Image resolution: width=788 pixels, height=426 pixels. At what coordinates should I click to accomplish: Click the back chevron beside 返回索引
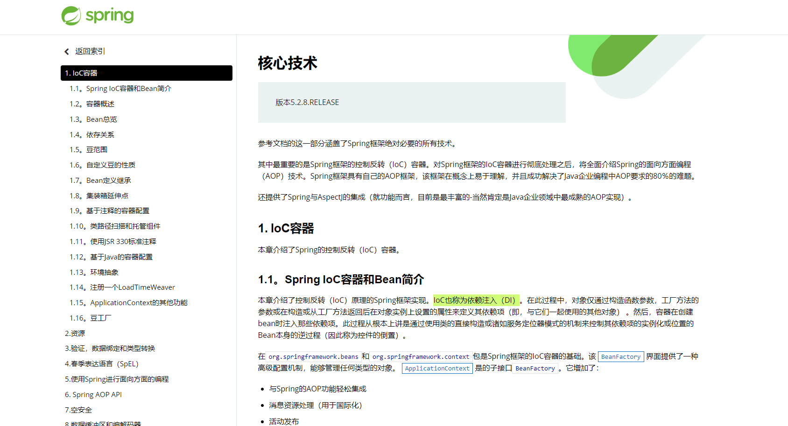pyautogui.click(x=66, y=51)
